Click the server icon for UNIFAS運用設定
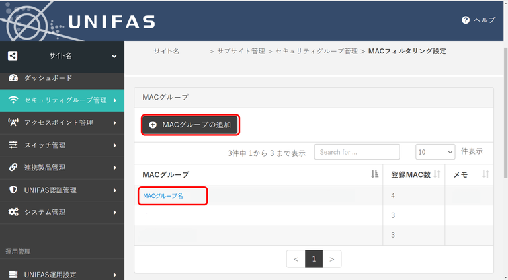The height and width of the screenshot is (280, 508). (13, 275)
